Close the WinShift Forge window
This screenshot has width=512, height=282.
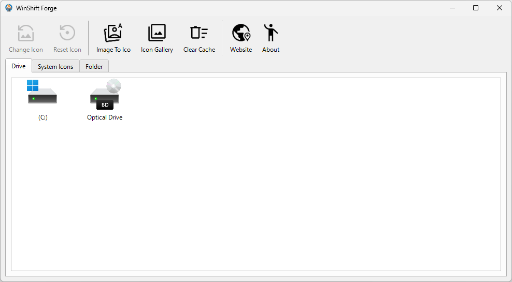500,8
